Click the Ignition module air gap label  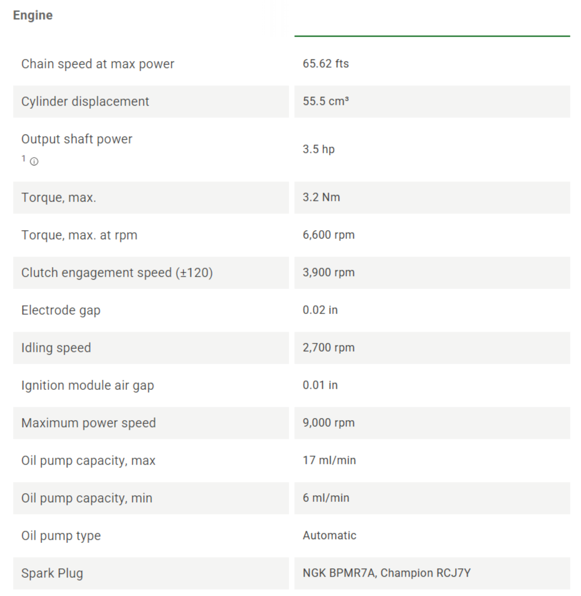point(87,385)
